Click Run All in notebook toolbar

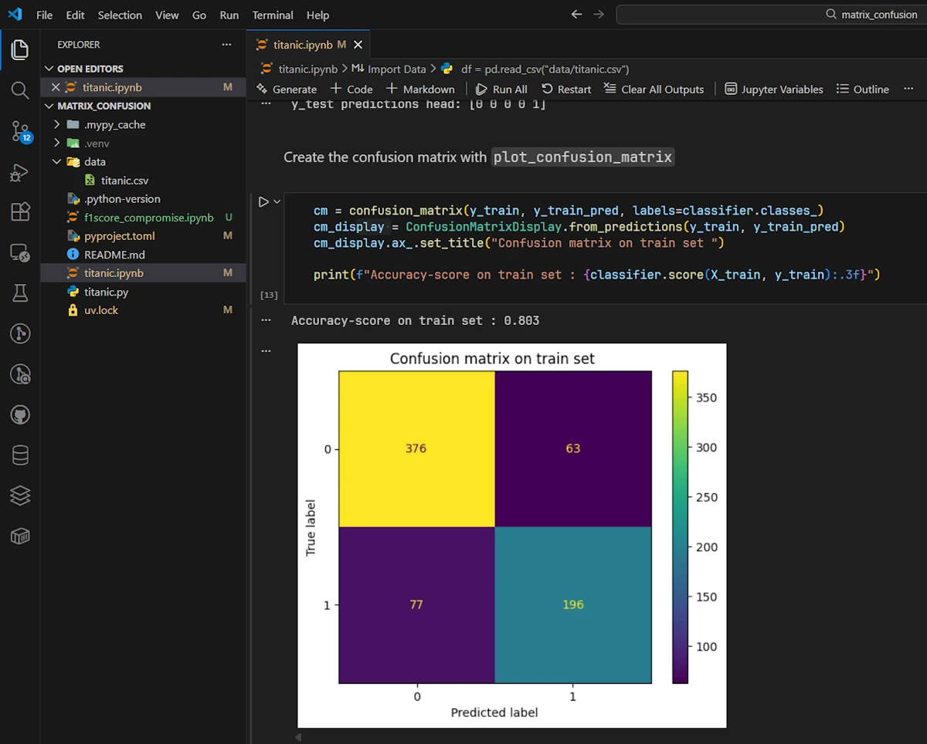tap(501, 89)
